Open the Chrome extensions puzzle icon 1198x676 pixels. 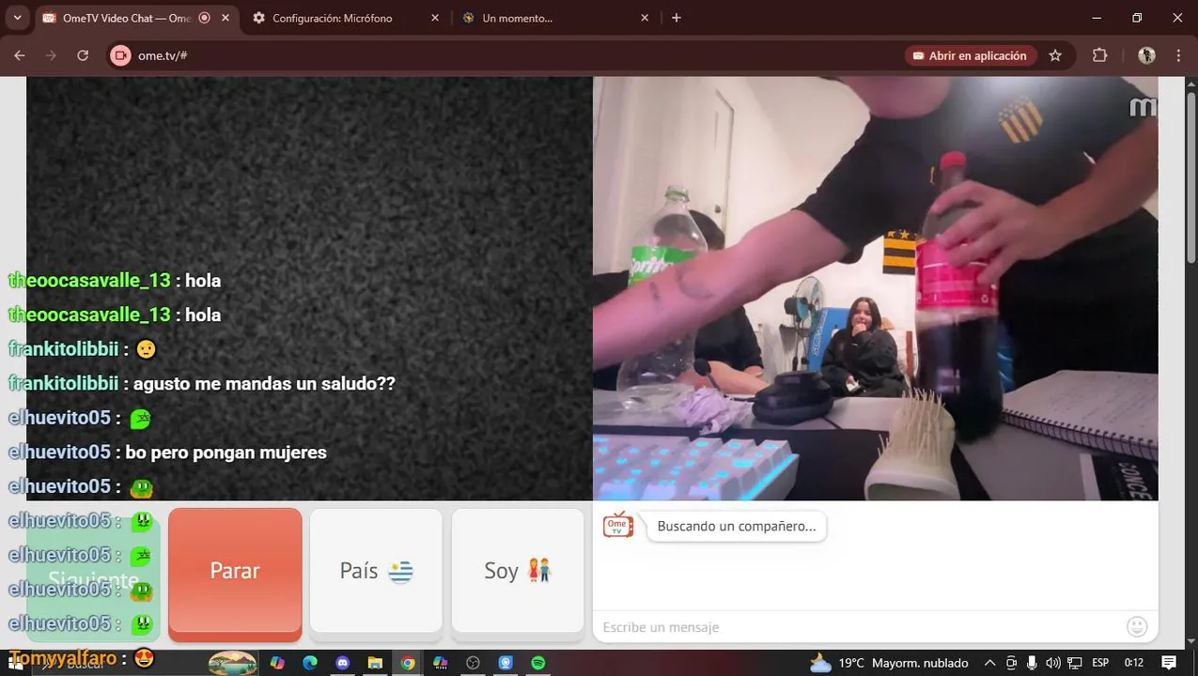point(1100,55)
